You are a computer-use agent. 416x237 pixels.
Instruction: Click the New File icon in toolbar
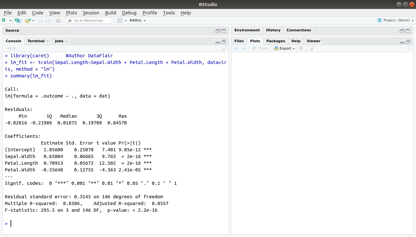(x=4, y=20)
